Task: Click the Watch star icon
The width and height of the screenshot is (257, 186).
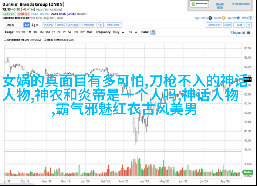Action: [x=238, y=18]
